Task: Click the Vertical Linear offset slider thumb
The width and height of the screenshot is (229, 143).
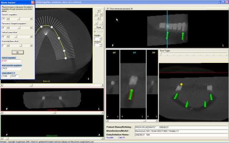Action: pos(16,36)
